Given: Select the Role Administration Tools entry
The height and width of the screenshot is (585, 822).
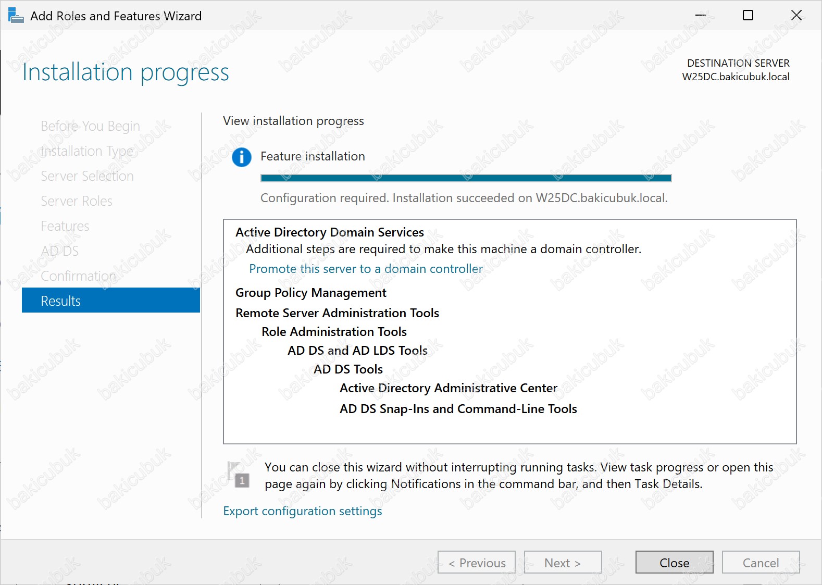Looking at the screenshot, I should tap(334, 332).
